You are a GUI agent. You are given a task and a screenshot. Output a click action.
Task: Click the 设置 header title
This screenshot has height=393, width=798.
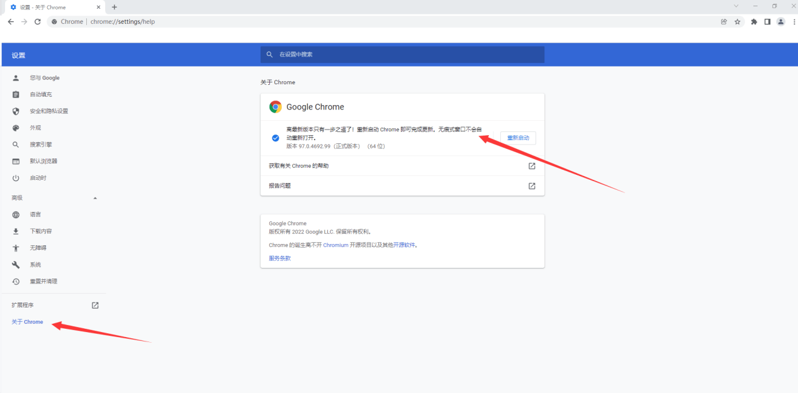[x=18, y=55]
